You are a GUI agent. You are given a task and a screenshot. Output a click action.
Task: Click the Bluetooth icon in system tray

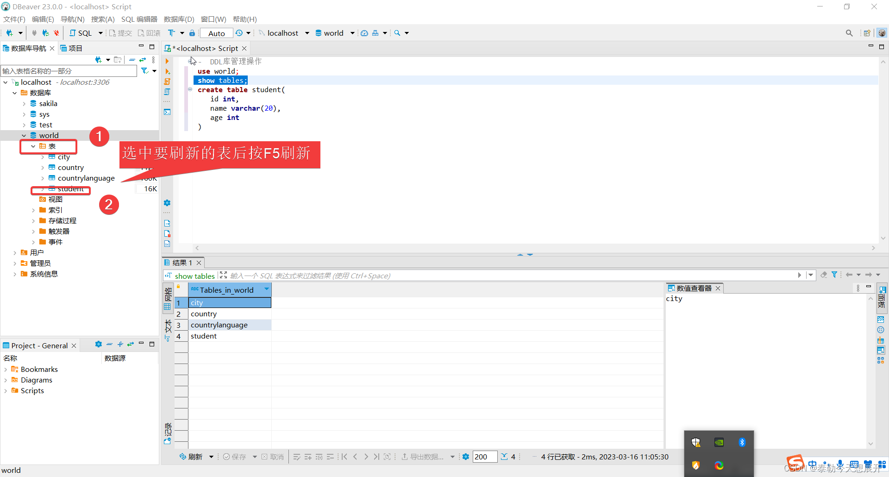pos(742,442)
